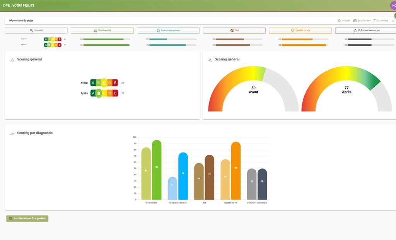Open the Informations du projet section
Image resolution: width=396 pixels, height=240 pixels.
pyautogui.click(x=21, y=21)
